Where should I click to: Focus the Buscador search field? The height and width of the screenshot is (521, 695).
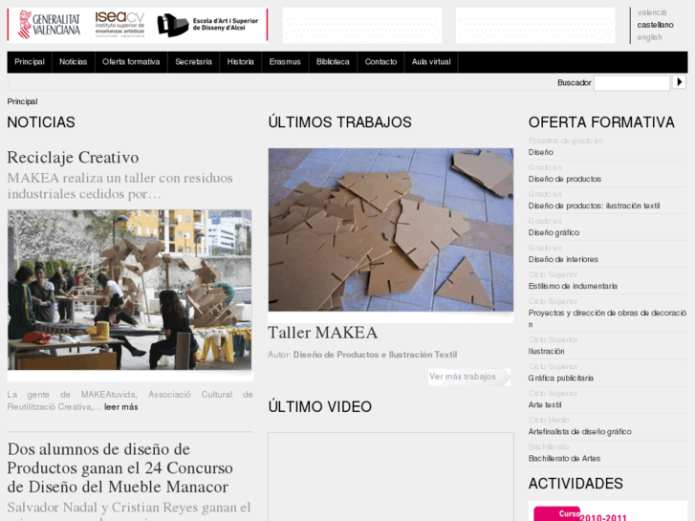632,83
